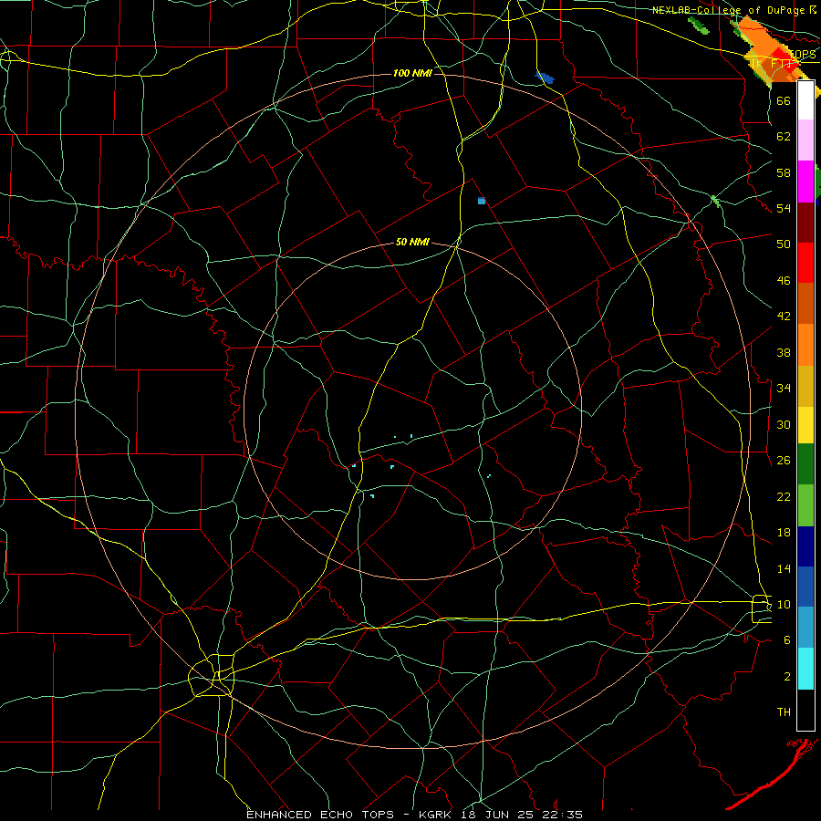
Task: Click the "TH" threshold legend label
Action: [x=784, y=712]
